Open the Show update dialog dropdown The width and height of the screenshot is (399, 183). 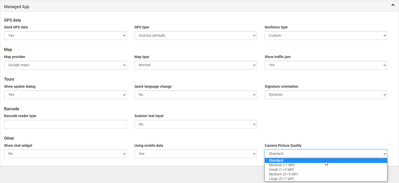pyautogui.click(x=65, y=95)
